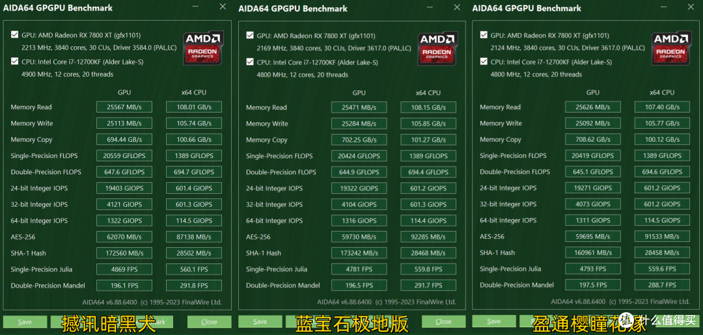Click Memory Copy value 702.25 GB/s
The height and width of the screenshot is (335, 703).
(359, 140)
